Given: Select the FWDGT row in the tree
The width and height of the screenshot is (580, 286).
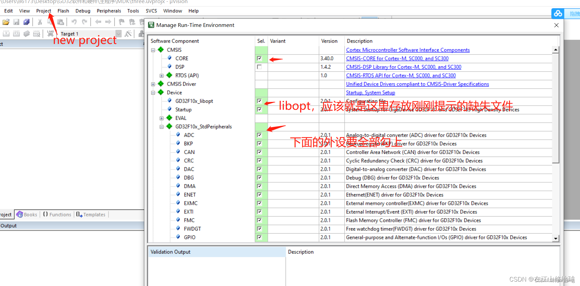Looking at the screenshot, I should [x=192, y=229].
